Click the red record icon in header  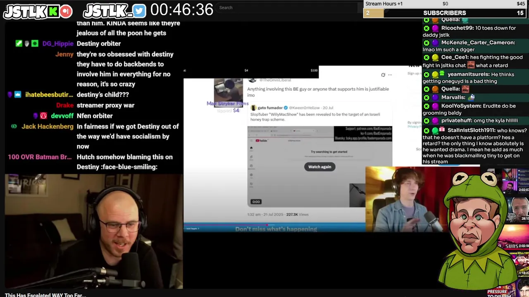pyautogui.click(x=66, y=11)
